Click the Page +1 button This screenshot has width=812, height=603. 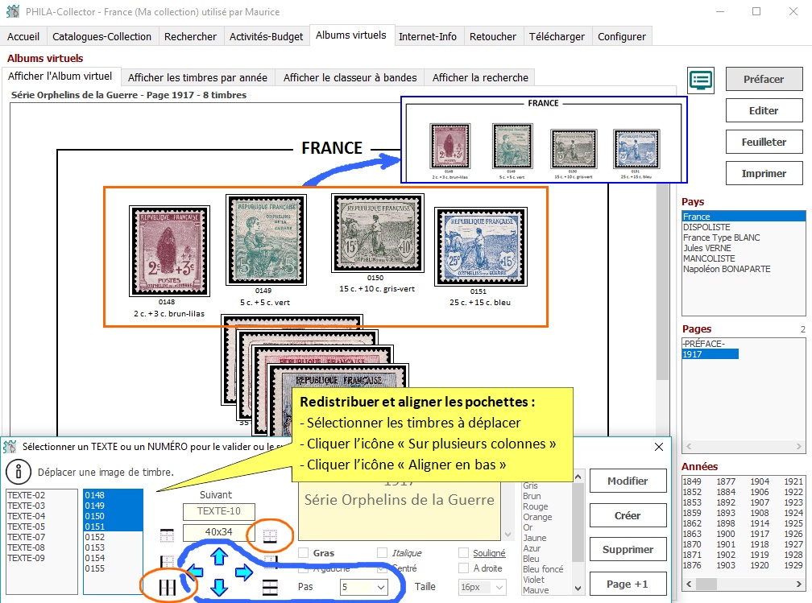coord(628,584)
